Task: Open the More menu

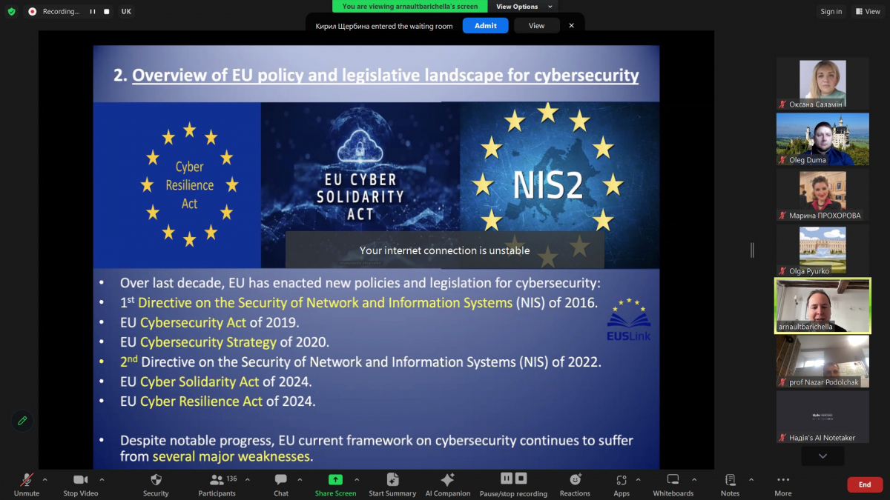Action: click(x=782, y=484)
